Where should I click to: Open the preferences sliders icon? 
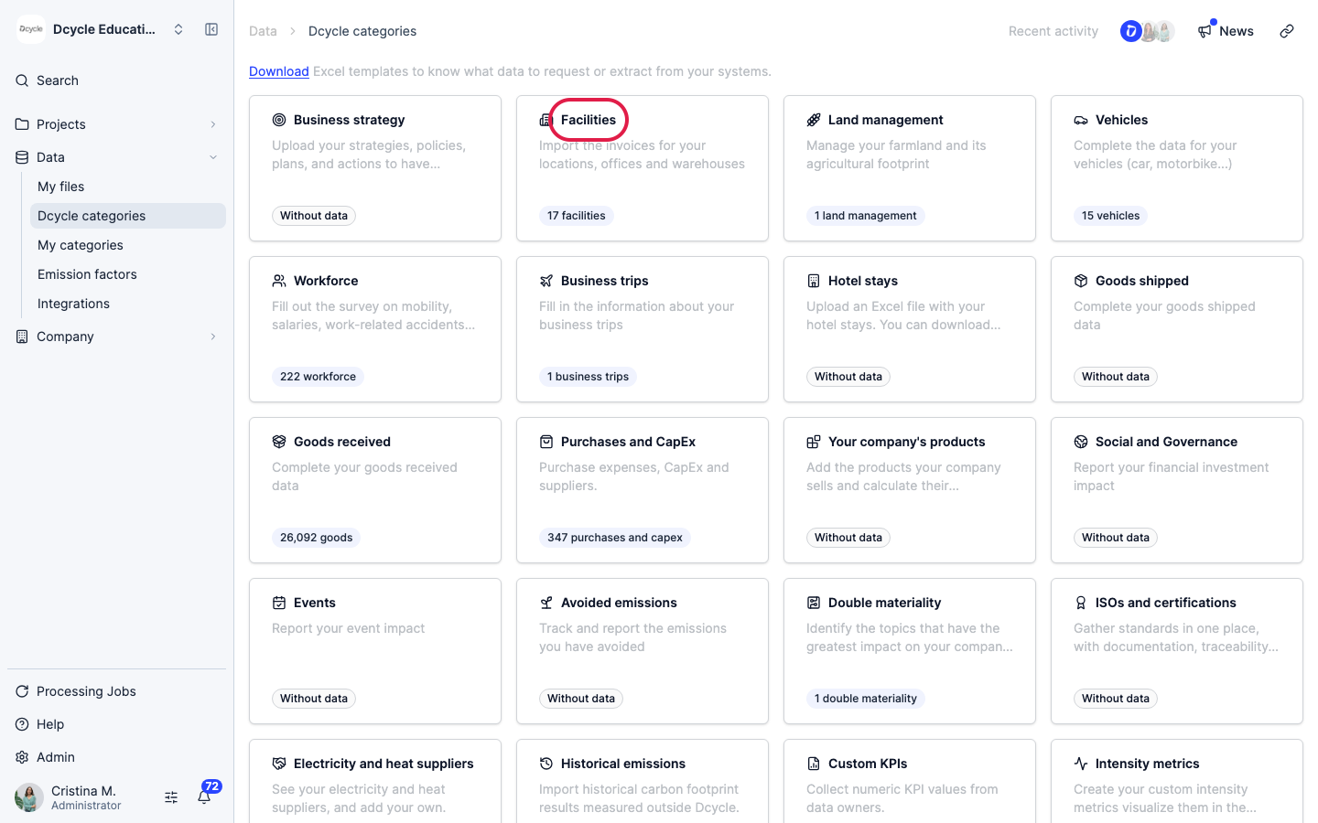click(x=171, y=797)
